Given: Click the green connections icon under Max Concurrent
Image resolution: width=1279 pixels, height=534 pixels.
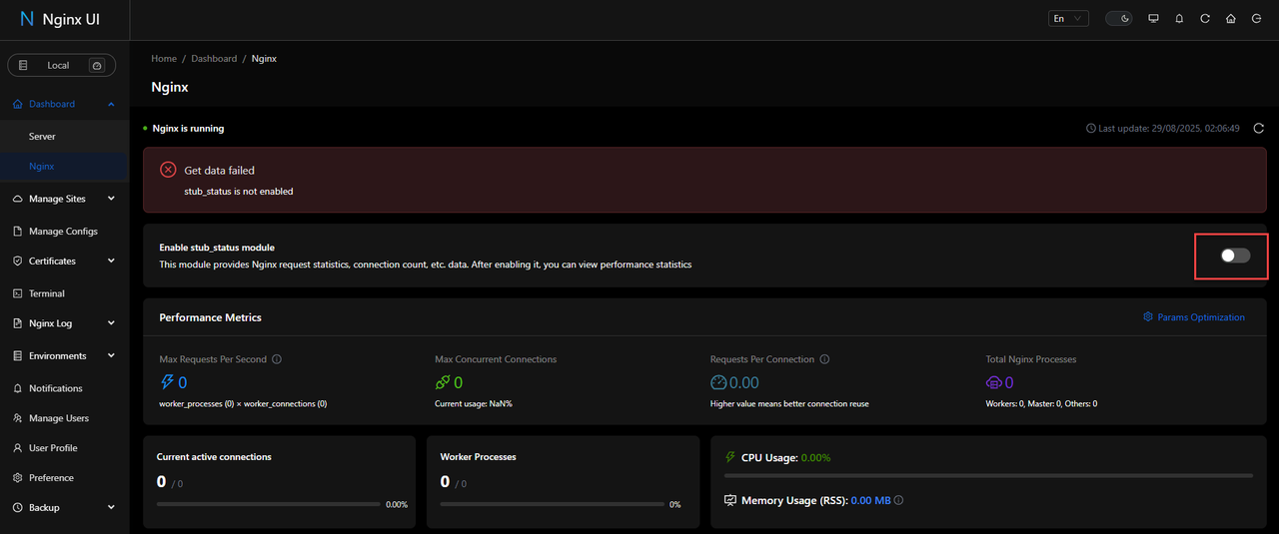Looking at the screenshot, I should click(443, 382).
